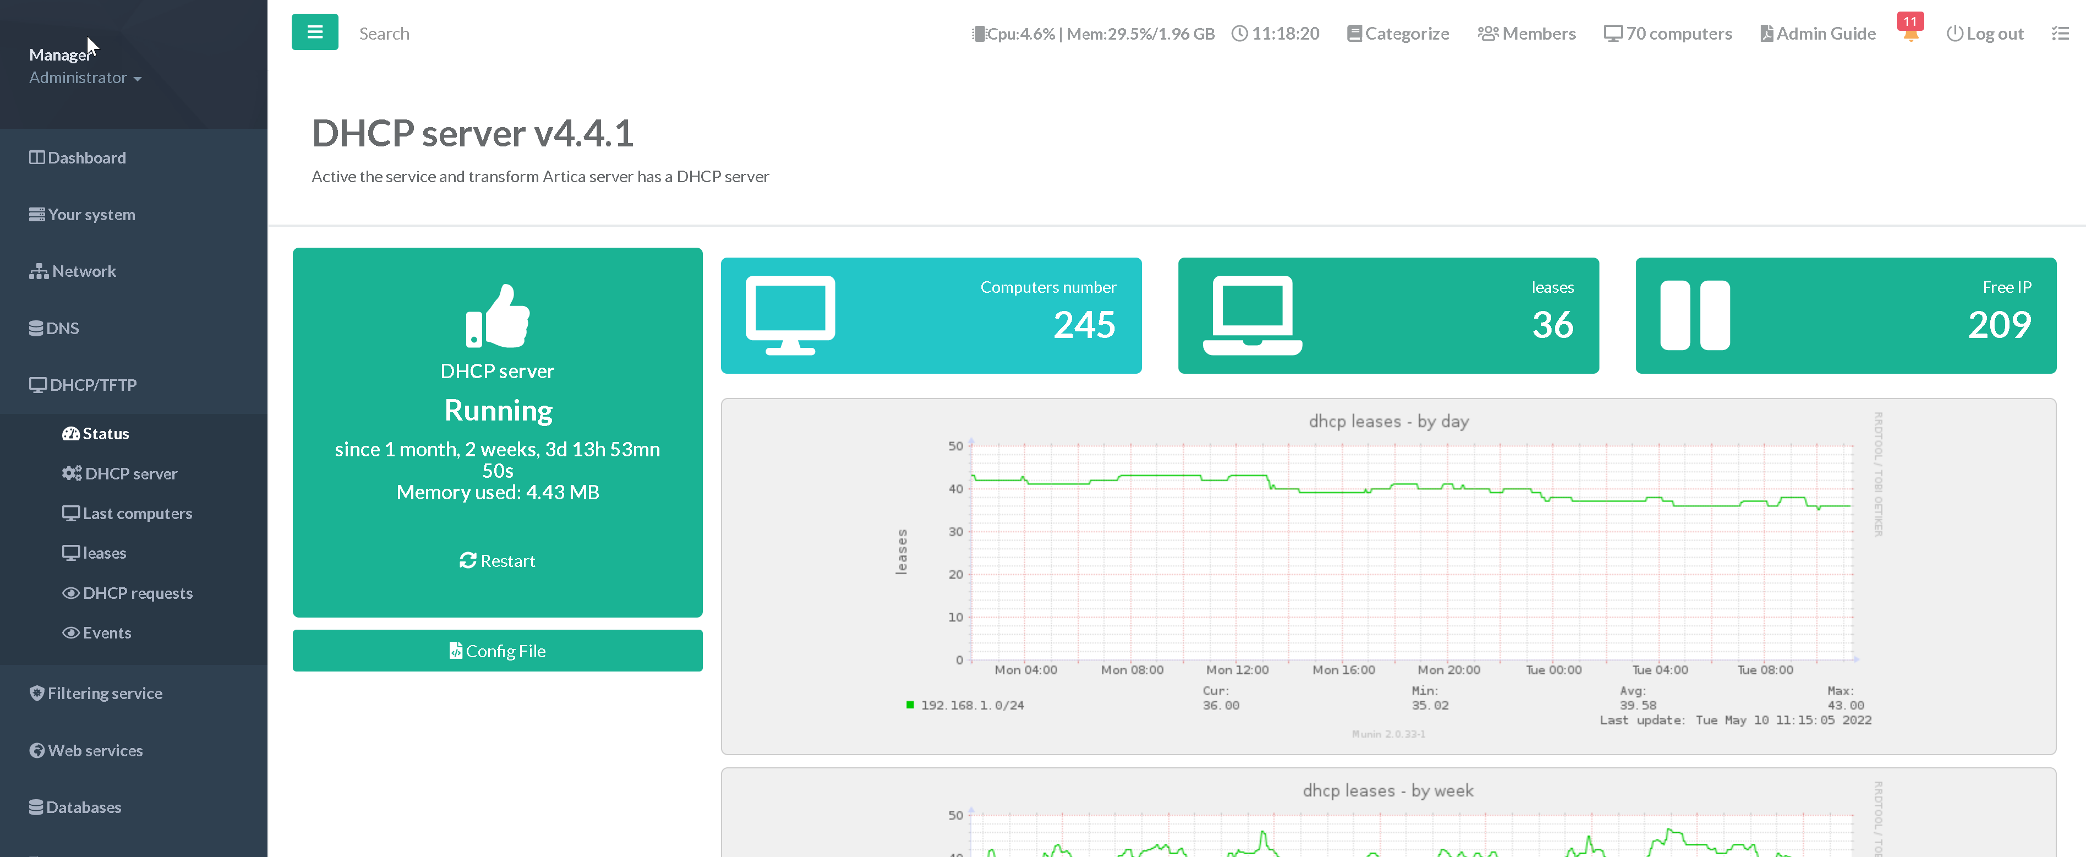Click the Free IP pause-style icon

coord(1695,315)
